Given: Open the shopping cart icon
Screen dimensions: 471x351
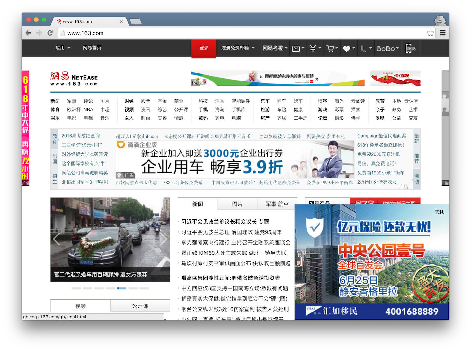Looking at the screenshot, I should [330, 48].
